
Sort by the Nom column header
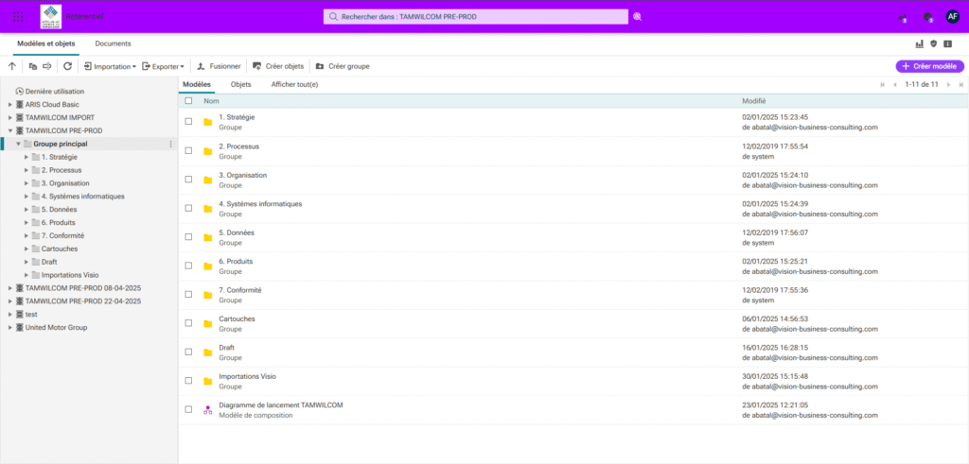click(x=211, y=100)
